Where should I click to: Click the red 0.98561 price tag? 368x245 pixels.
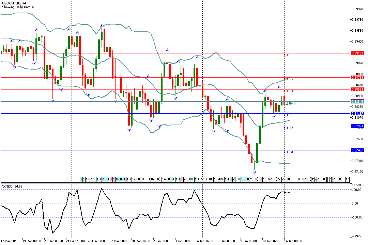pyautogui.click(x=357, y=89)
